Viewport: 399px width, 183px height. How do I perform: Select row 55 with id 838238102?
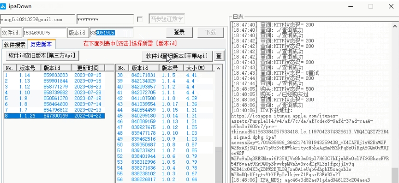(x=165, y=174)
